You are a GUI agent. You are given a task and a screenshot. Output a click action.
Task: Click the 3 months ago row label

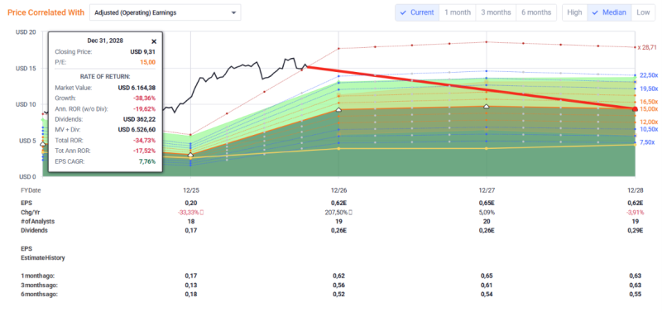39,285
